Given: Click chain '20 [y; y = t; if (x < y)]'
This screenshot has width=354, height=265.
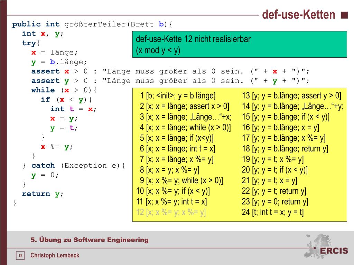Looking at the screenshot, I should (275, 170).
